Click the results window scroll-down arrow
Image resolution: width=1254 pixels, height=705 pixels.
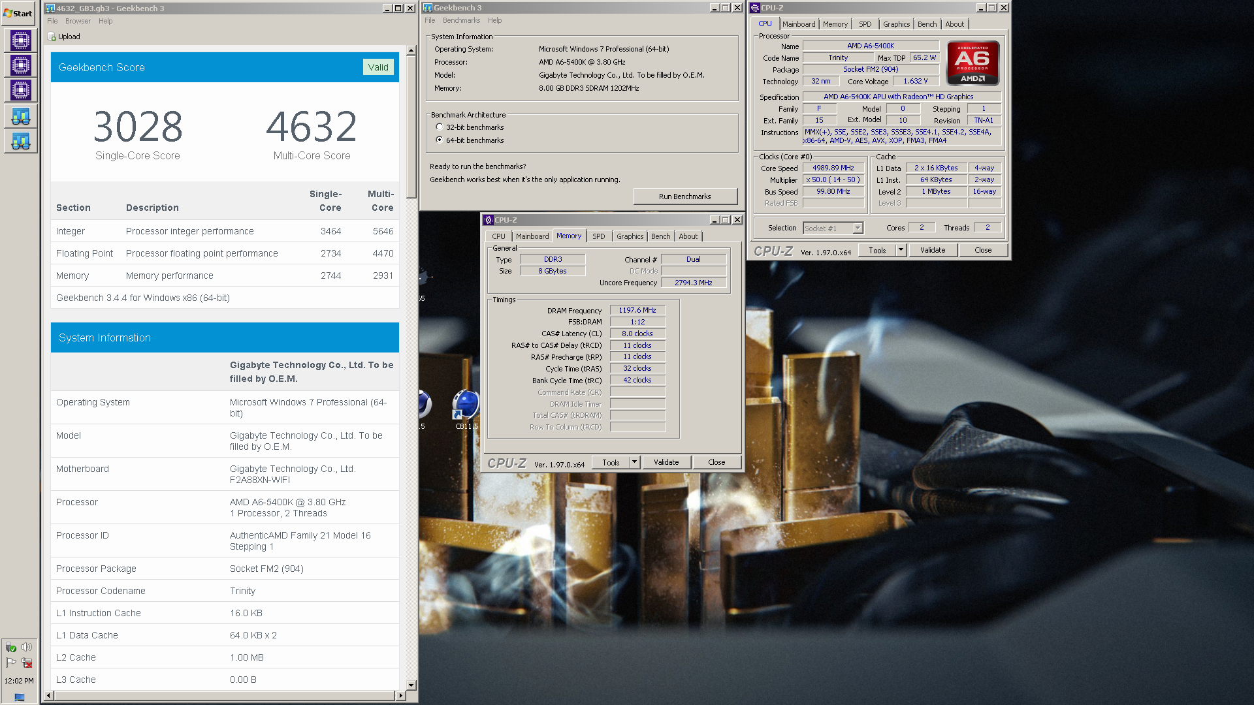(411, 685)
